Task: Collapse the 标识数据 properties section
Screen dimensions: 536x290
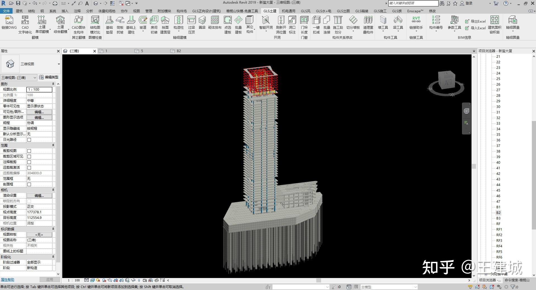Action: 53,229
